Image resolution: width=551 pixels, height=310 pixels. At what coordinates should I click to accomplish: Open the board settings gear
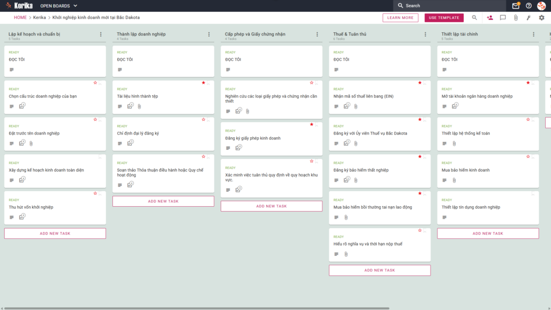click(541, 18)
